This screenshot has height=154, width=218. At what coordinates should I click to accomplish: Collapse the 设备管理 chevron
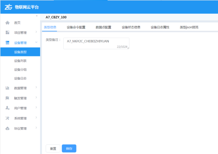coord(36,42)
